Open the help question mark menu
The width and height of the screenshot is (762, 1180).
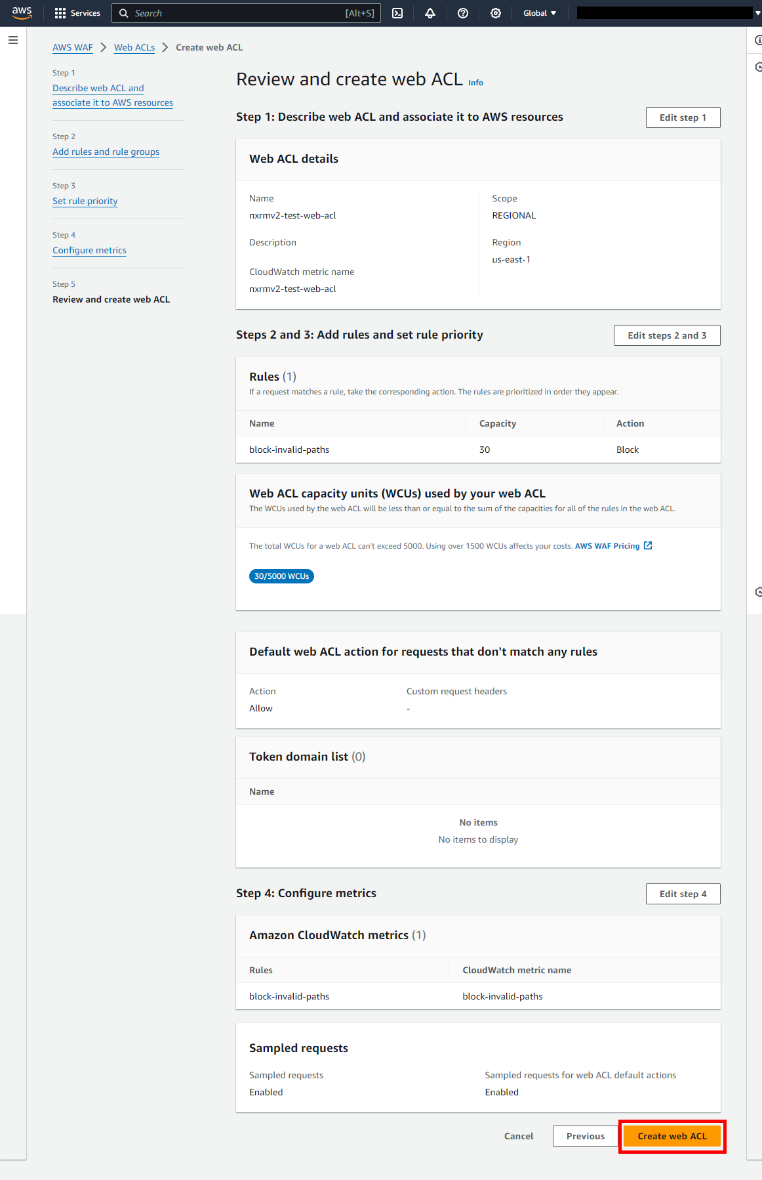point(463,13)
